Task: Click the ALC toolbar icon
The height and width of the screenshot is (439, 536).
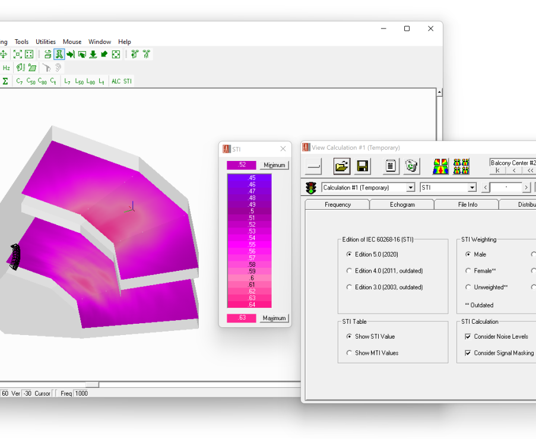Action: coord(116,81)
